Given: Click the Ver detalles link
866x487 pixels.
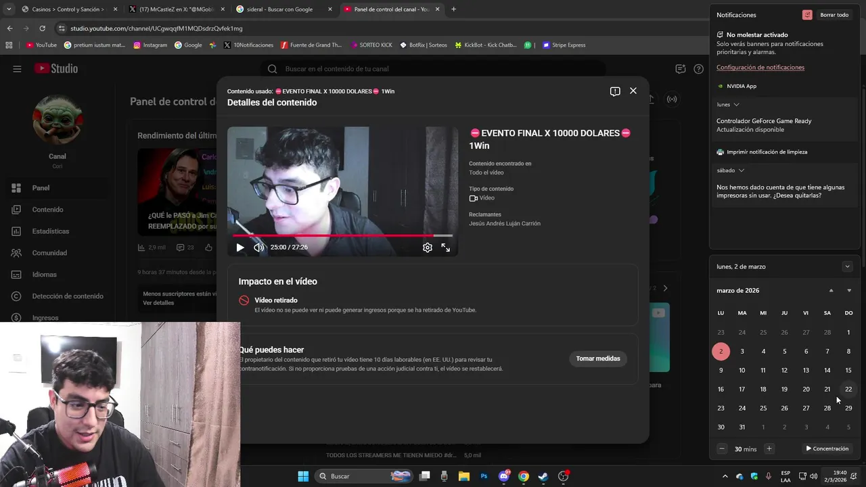Looking at the screenshot, I should [158, 303].
